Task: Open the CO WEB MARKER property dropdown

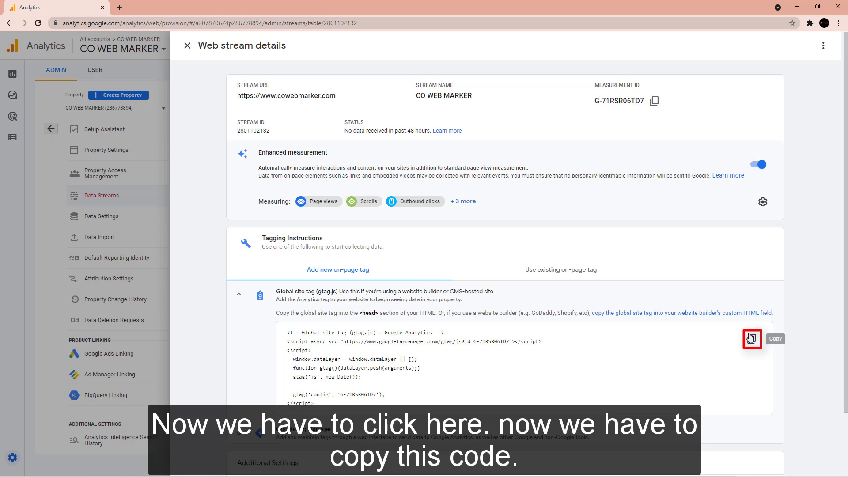Action: pos(116,108)
